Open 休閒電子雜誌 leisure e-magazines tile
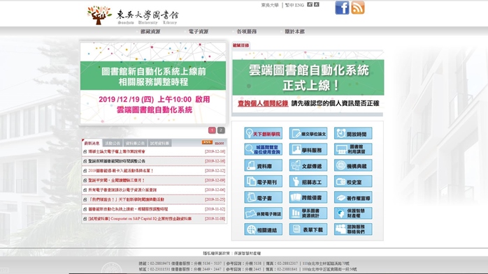The image size is (488, 274). tap(264, 213)
